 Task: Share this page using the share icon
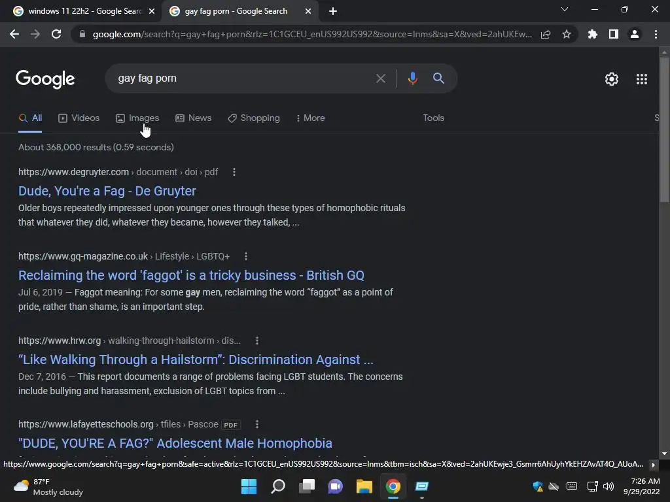pos(546,34)
